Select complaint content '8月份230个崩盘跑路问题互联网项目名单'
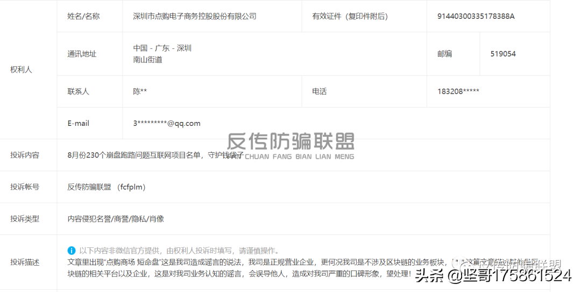 tap(134, 155)
